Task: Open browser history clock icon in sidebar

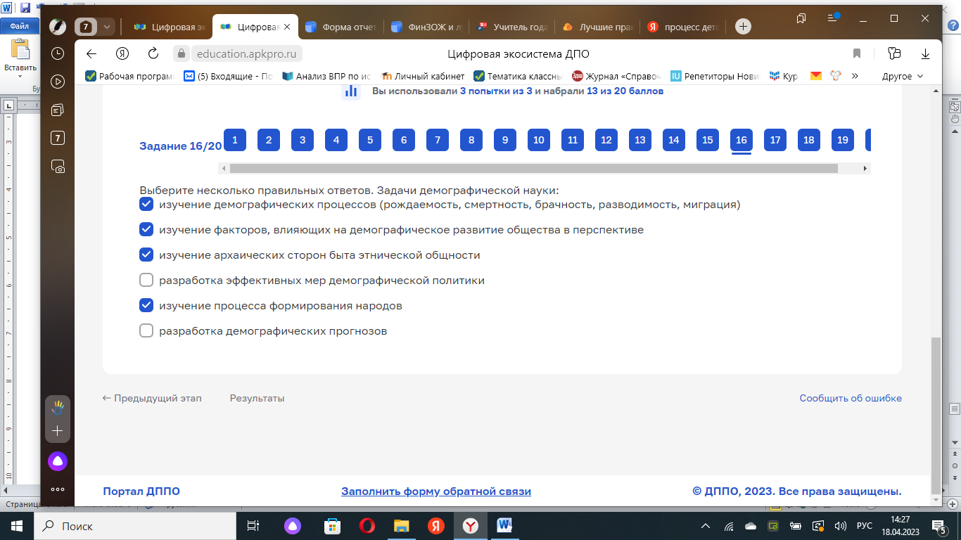Action: tap(58, 53)
